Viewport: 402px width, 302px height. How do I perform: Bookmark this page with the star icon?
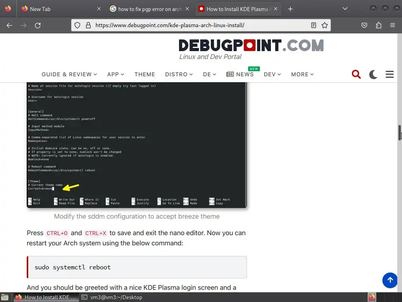click(325, 25)
